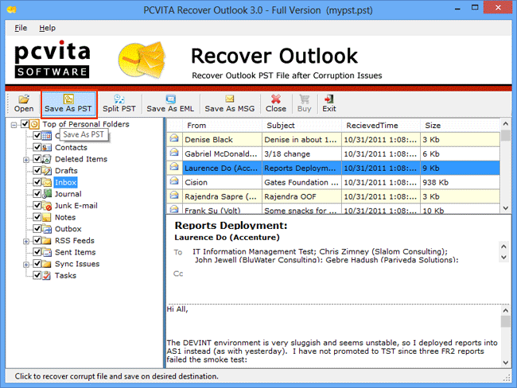The width and height of the screenshot is (517, 388).
Task: Sort emails by the Subject column
Action: [301, 126]
